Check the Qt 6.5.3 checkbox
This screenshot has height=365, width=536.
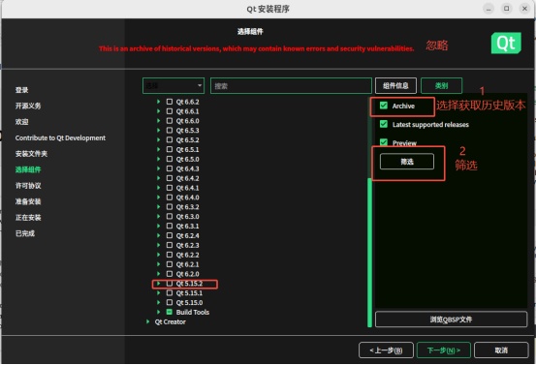point(170,130)
